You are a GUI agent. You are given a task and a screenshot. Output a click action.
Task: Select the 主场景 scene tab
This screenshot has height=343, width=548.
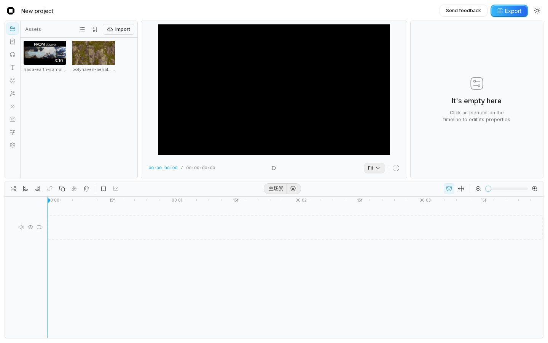pos(276,189)
